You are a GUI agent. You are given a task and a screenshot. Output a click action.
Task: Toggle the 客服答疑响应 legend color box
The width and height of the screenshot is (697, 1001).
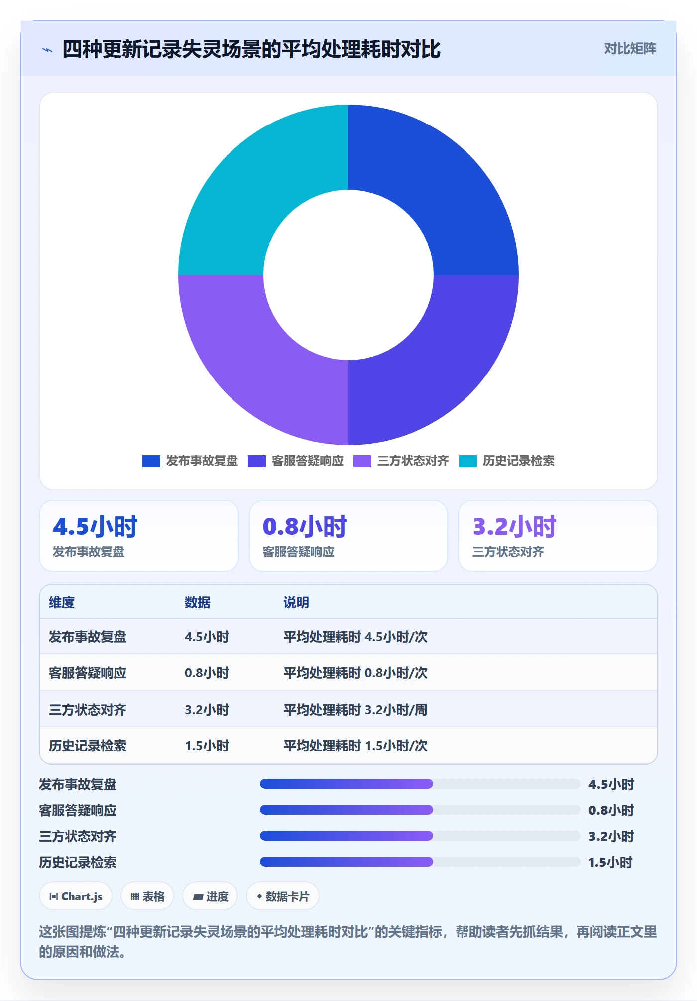coord(257,461)
